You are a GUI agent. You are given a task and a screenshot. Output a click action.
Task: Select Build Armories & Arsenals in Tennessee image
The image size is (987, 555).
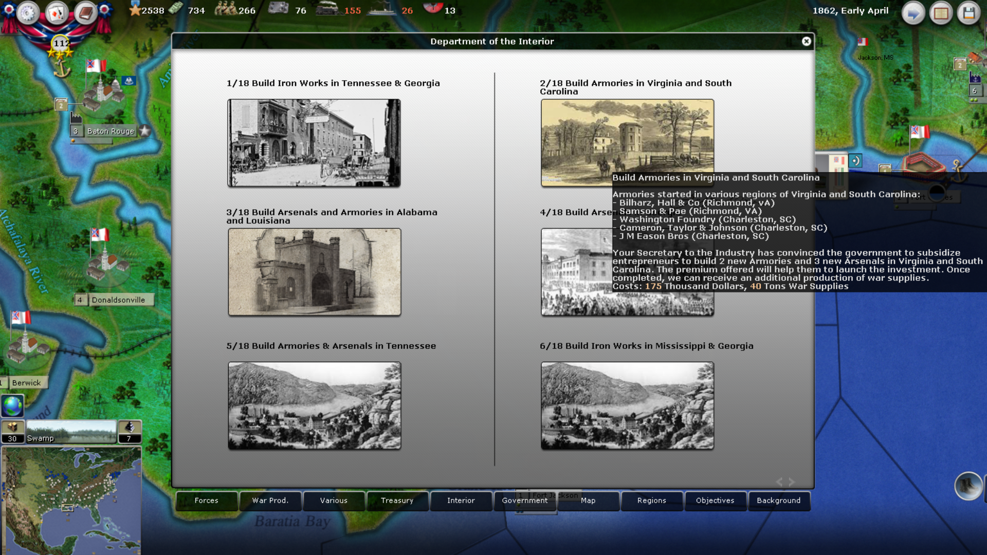314,405
